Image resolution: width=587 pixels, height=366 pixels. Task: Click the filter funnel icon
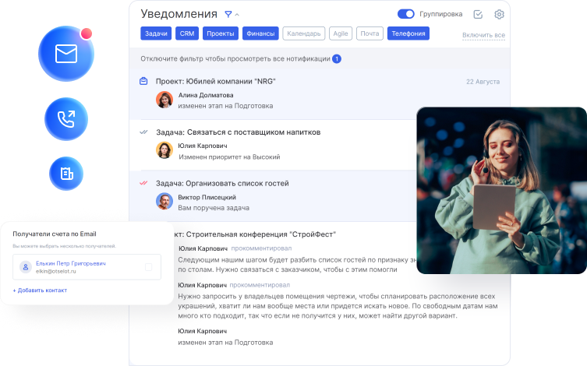[228, 14]
